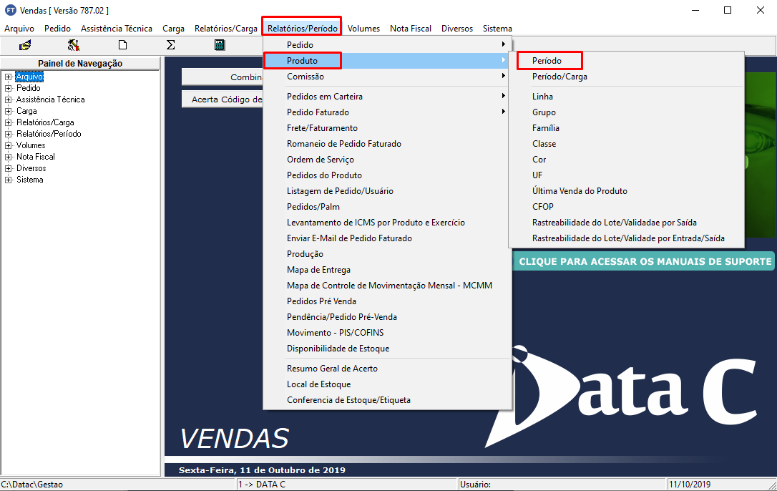
Task: Select Período/Carga in the submenu
Action: click(626, 77)
